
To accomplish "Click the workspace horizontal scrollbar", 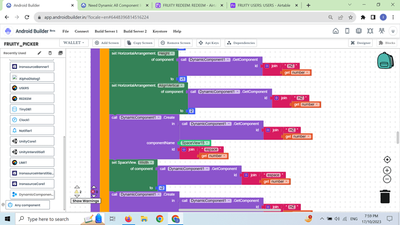I will coord(230,210).
